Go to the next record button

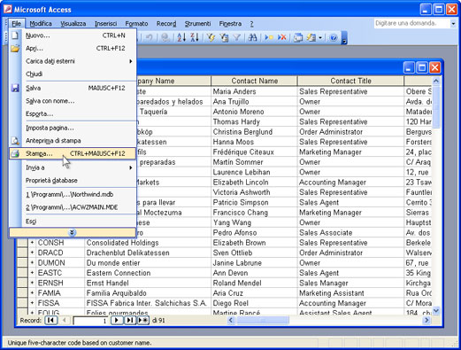coord(117,321)
